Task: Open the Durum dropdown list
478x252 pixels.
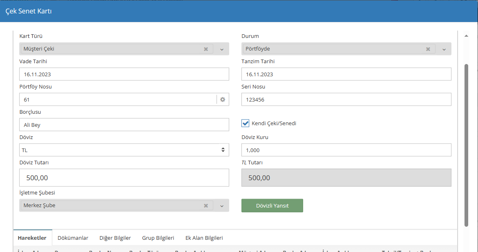Action: [444, 49]
